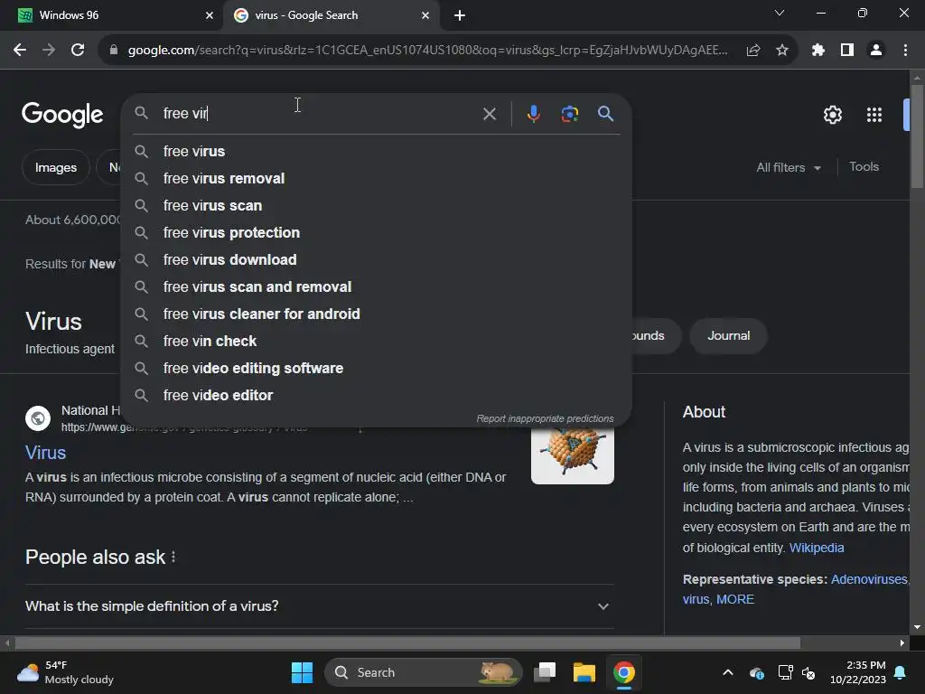Choose suggestion "free virus download"
Image resolution: width=925 pixels, height=694 pixels.
[x=377, y=260]
